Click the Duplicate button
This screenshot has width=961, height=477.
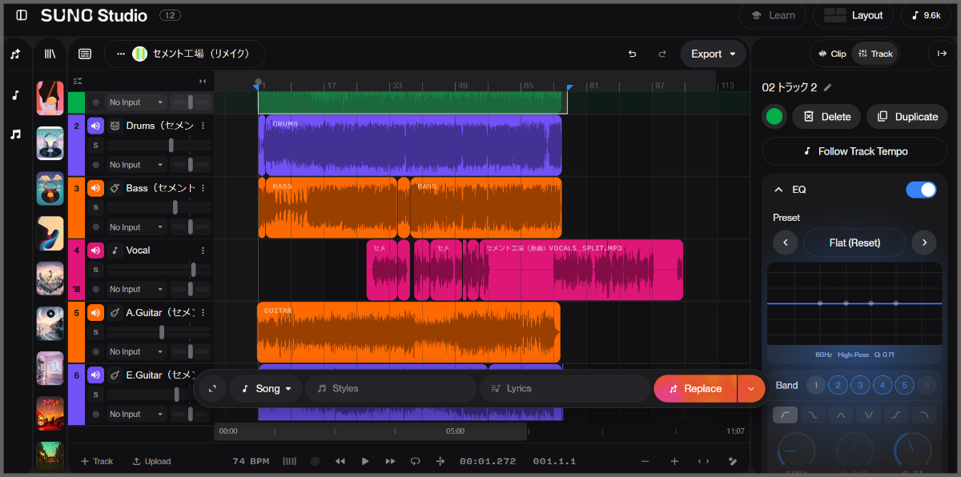[x=907, y=116]
